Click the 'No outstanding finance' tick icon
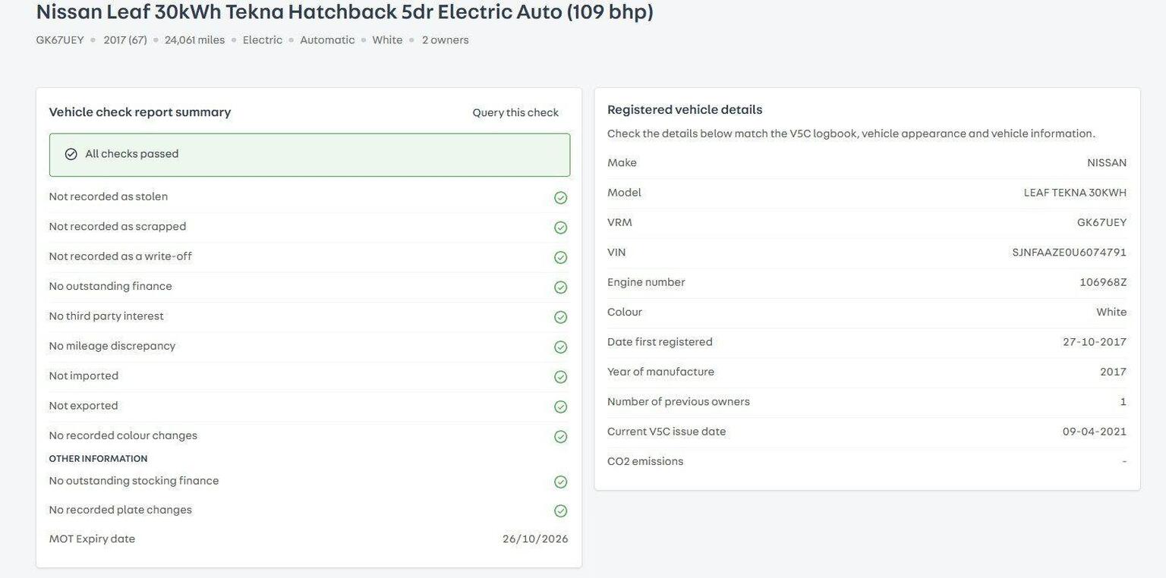Image resolution: width=1166 pixels, height=578 pixels. pos(560,287)
